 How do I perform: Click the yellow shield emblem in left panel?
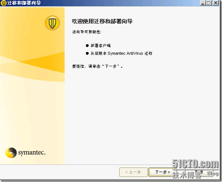52,23
